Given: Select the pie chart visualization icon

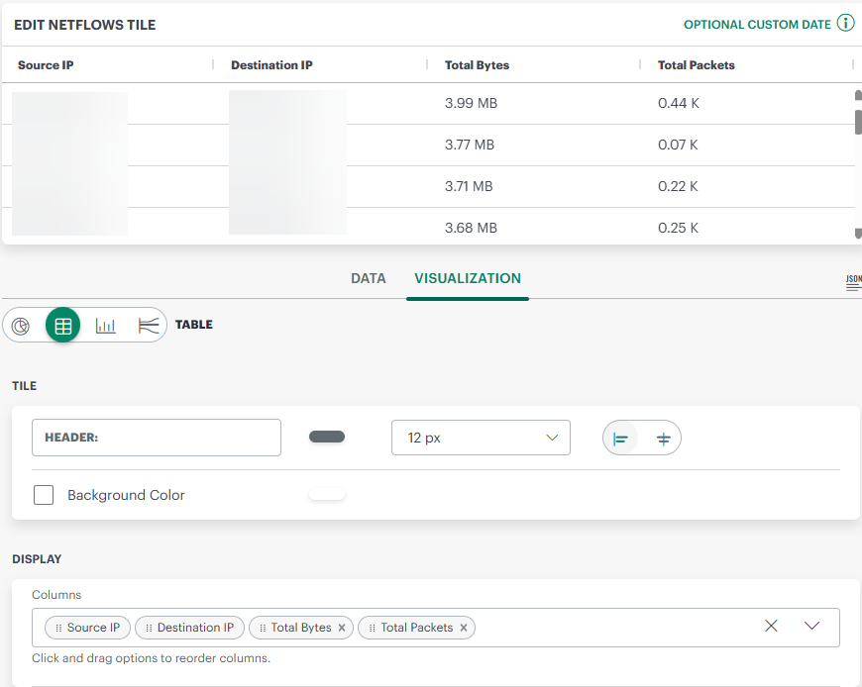Looking at the screenshot, I should click(x=21, y=326).
